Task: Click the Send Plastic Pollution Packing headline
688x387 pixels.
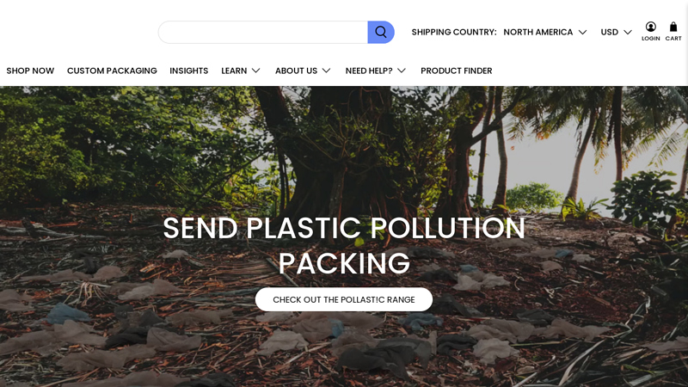Action: [x=344, y=246]
